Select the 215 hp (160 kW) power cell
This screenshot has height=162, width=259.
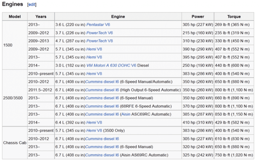click(x=198, y=33)
